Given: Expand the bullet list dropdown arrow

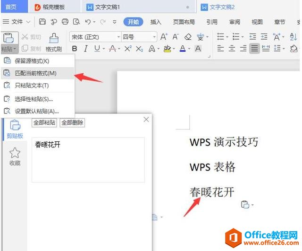Looking at the screenshot, I should coord(227,37).
